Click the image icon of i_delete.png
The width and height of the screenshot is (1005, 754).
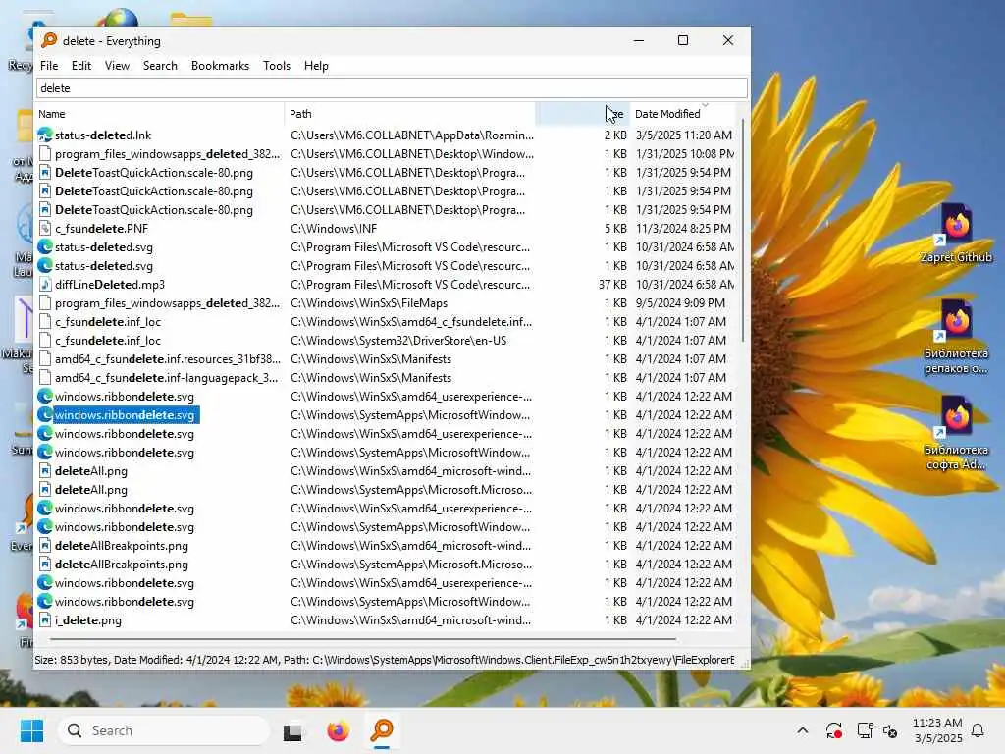click(45, 620)
